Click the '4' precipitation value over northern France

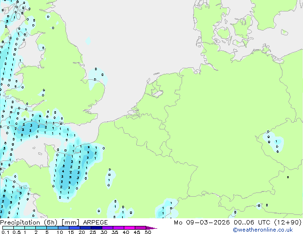tap(63, 171)
